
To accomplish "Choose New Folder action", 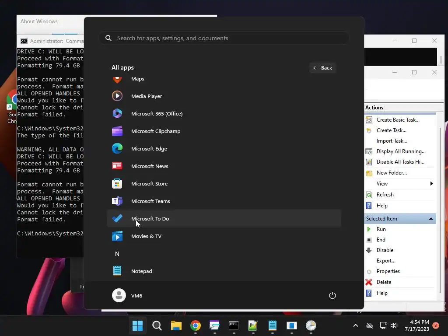I will click(392, 172).
